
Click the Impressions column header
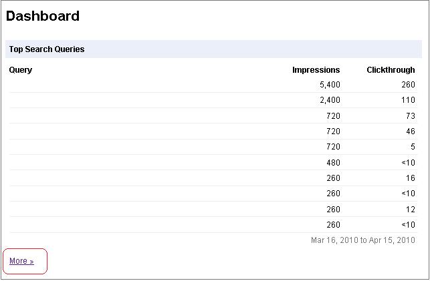pyautogui.click(x=316, y=70)
